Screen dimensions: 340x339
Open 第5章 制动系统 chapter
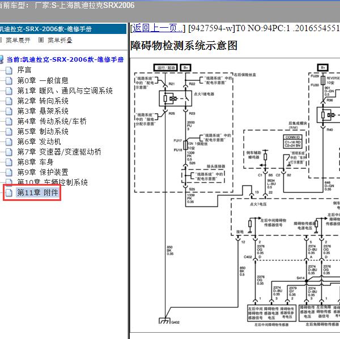click(x=42, y=131)
